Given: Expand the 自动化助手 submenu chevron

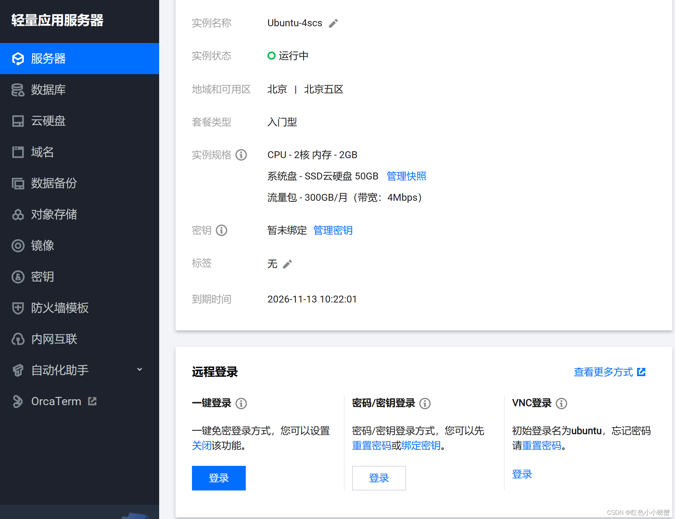Looking at the screenshot, I should tap(139, 370).
